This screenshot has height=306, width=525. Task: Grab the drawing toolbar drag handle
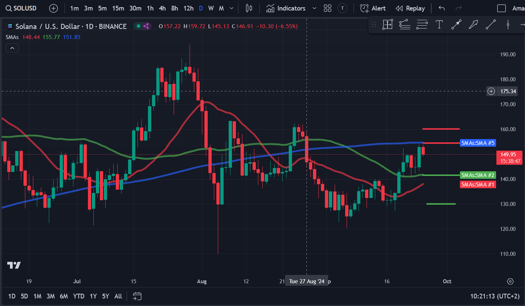(374, 25)
